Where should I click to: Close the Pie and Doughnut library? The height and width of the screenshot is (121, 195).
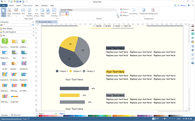(x=33, y=32)
